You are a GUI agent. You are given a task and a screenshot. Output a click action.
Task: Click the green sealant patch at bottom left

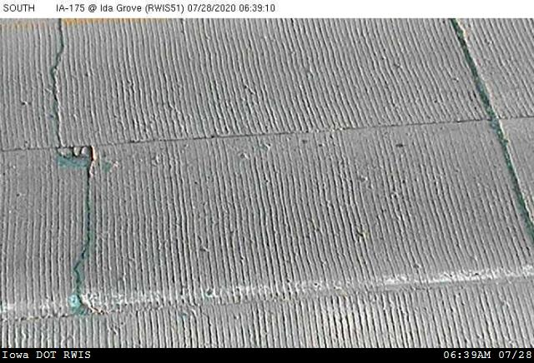[x=75, y=300]
